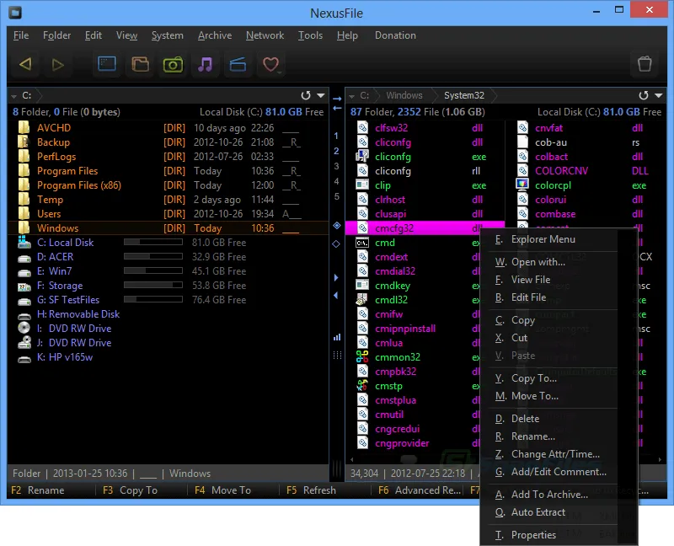Viewport: 674px width, 546px height.
Task: Expand the System32 breadcrumb chevron
Action: tap(493, 95)
